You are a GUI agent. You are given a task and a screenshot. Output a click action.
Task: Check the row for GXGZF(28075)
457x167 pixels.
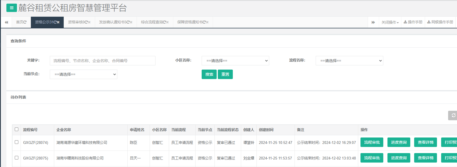pyautogui.click(x=17, y=158)
